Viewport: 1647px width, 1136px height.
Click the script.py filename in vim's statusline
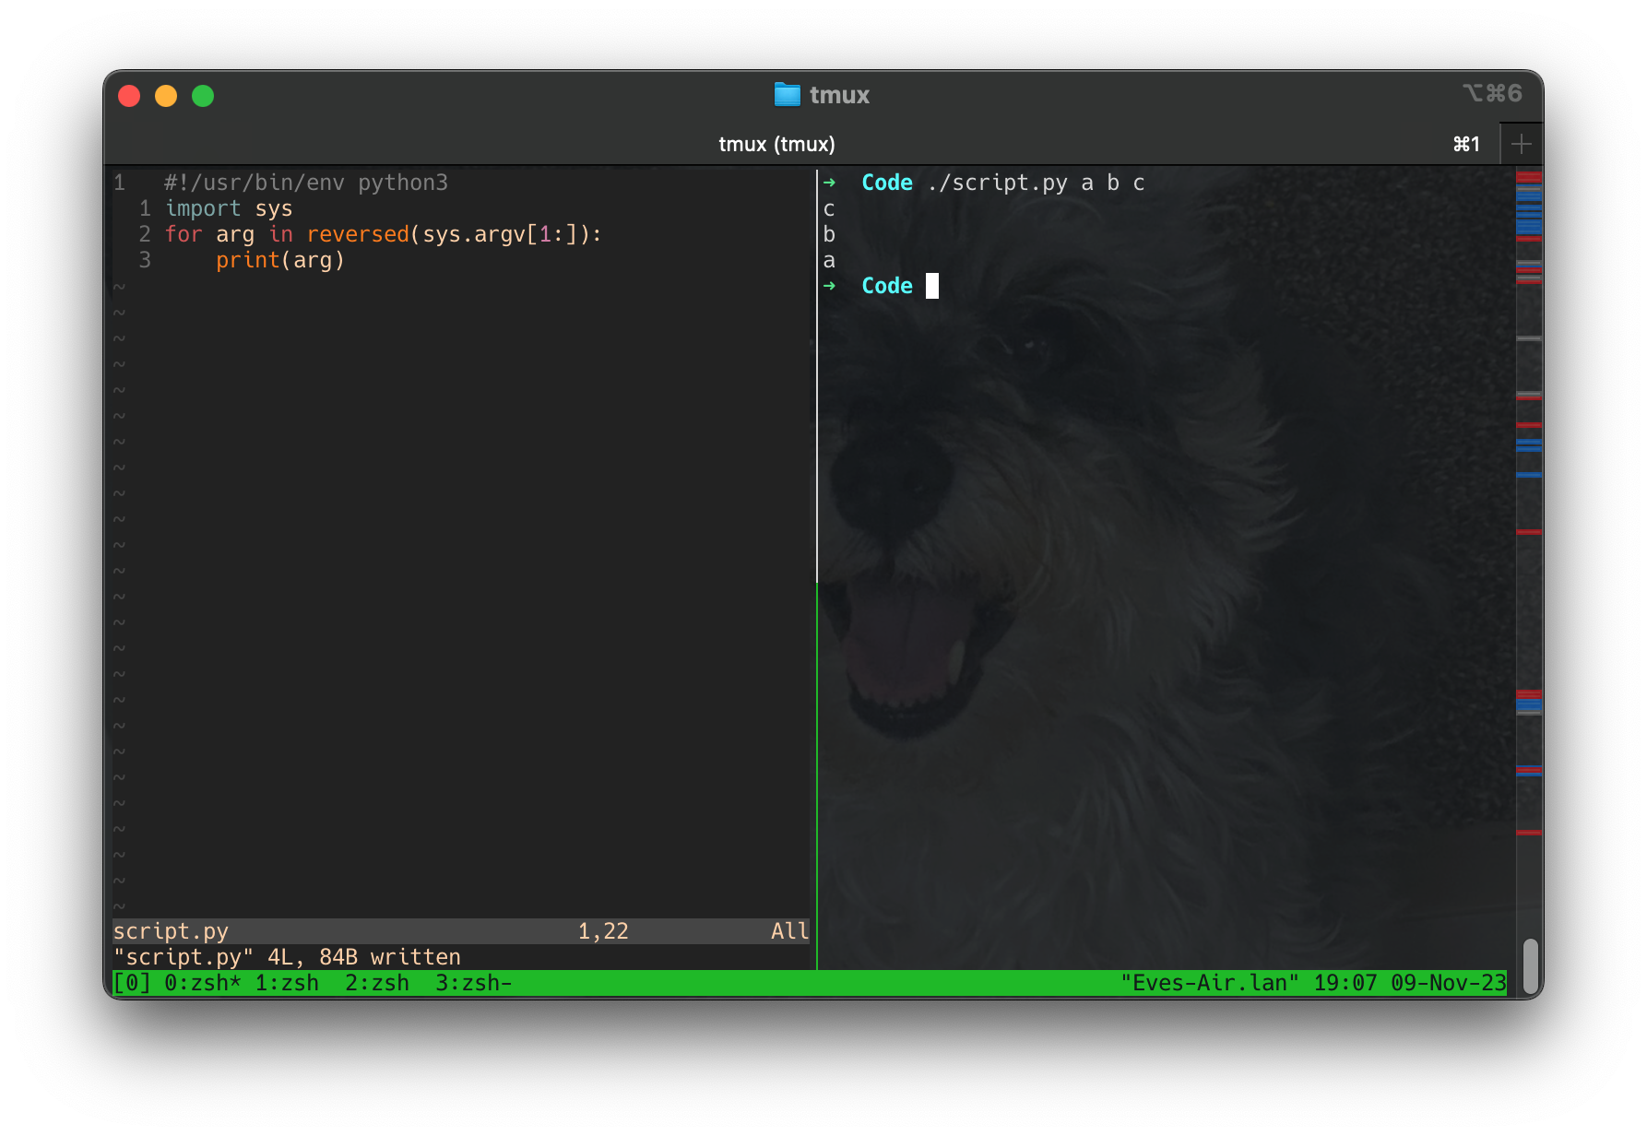[x=172, y=931]
